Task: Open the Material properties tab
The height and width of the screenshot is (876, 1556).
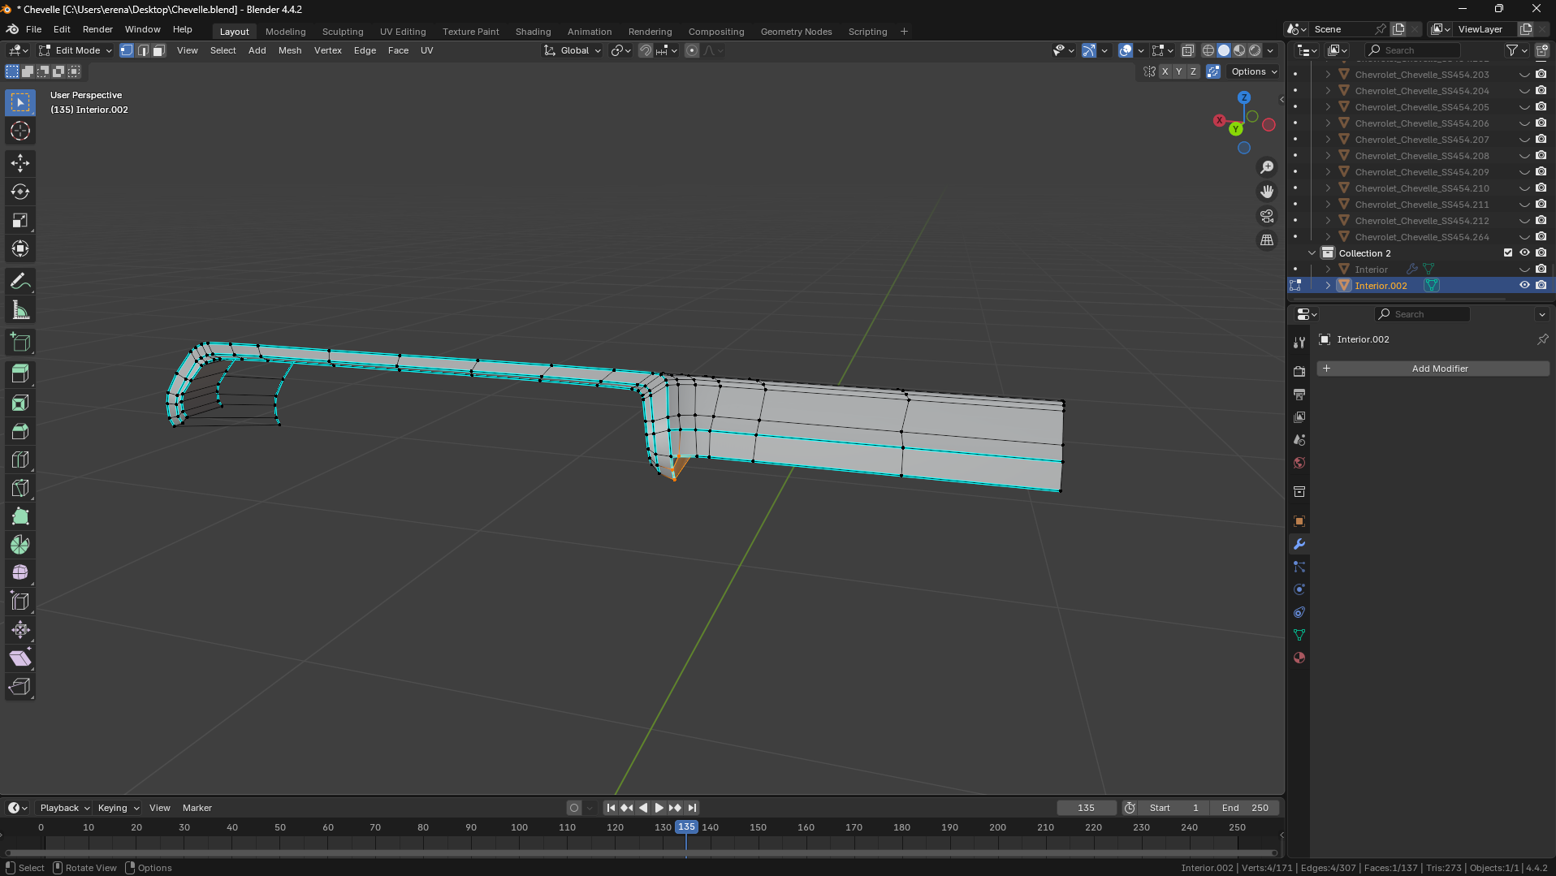Action: 1299,658
